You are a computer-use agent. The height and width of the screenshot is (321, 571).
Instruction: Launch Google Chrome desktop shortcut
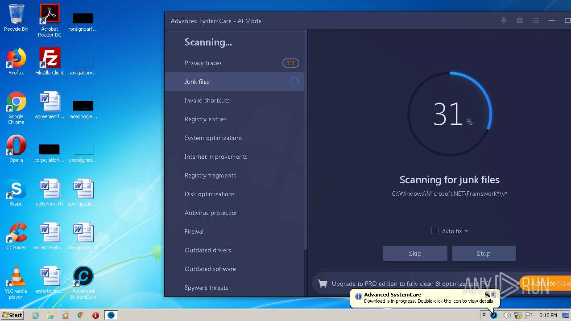(16, 108)
